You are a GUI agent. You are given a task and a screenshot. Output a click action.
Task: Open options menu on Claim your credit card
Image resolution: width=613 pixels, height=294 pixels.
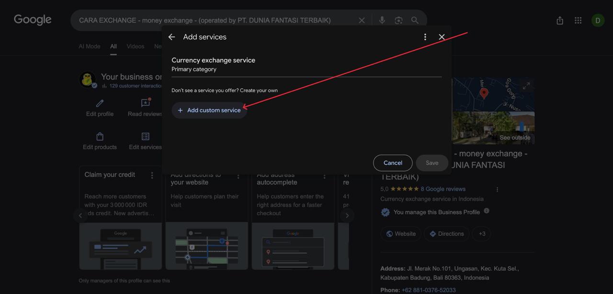[152, 175]
